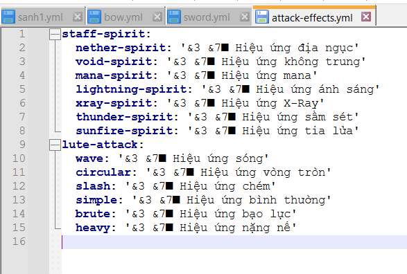Collapse the lute-attack fold block

coord(55,145)
